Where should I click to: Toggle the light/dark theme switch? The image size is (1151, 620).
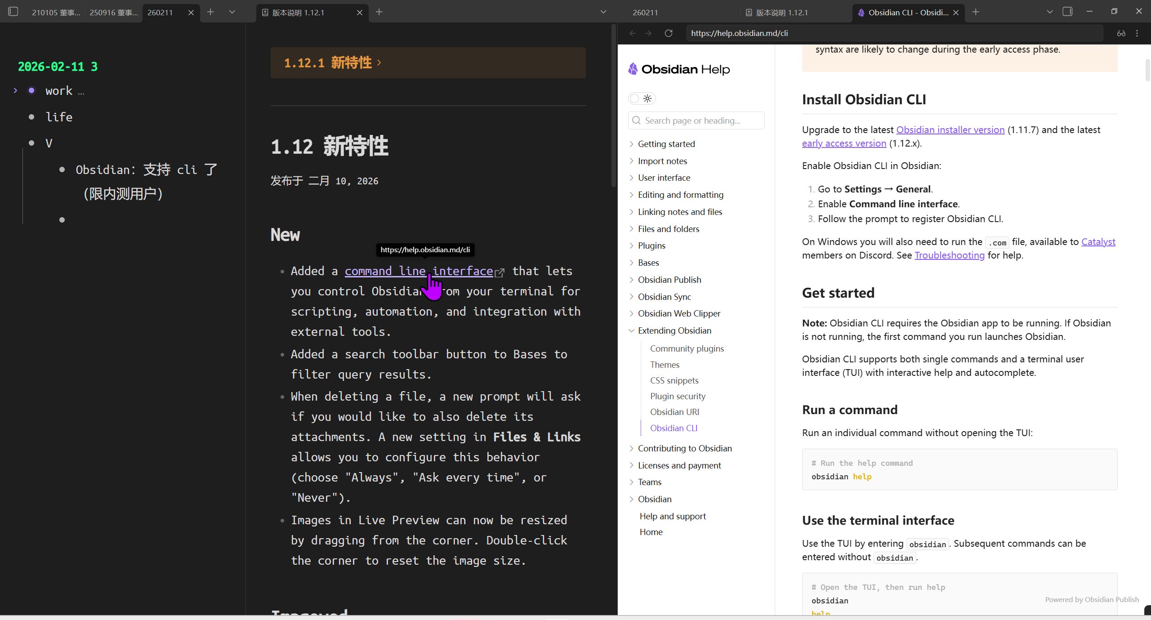641,98
